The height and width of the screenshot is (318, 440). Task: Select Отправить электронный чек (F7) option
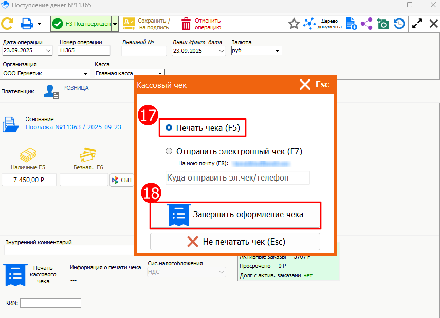point(169,151)
